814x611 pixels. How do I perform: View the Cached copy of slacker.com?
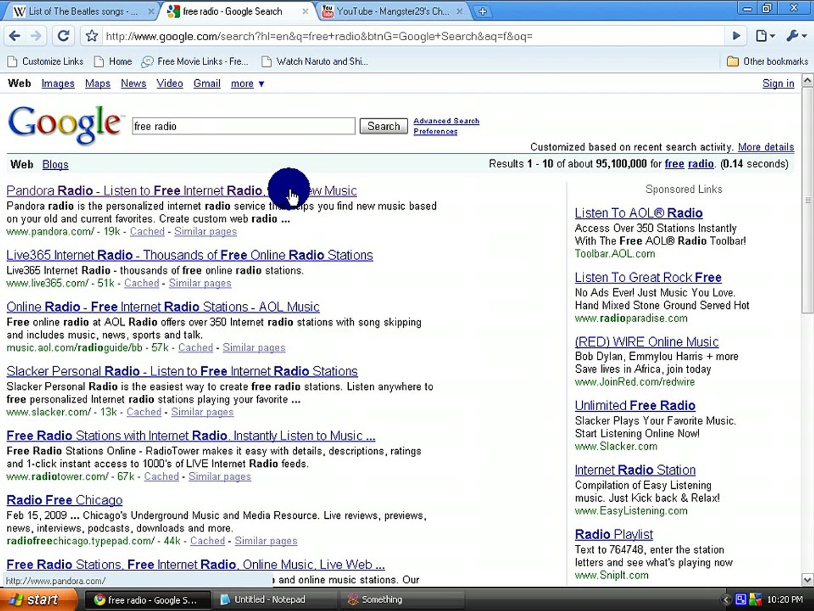[144, 412]
